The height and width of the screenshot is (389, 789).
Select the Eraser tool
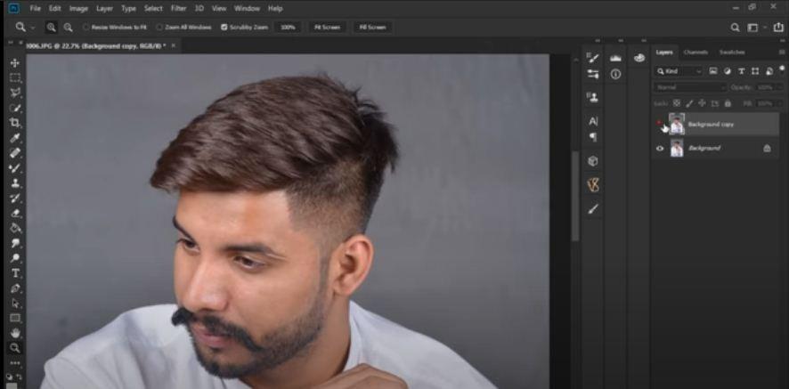15,214
